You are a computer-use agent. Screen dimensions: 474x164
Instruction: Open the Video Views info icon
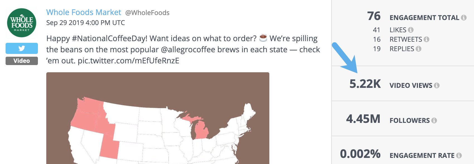pyautogui.click(x=437, y=86)
